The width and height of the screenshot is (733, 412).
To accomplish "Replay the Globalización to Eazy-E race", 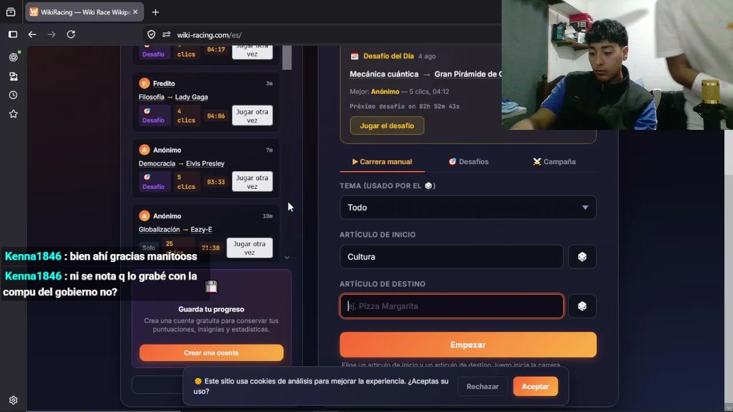I will (x=249, y=248).
